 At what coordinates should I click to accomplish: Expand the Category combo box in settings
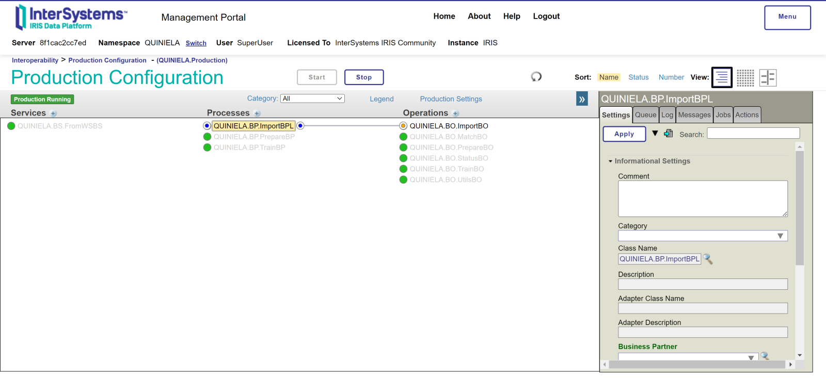[780, 236]
